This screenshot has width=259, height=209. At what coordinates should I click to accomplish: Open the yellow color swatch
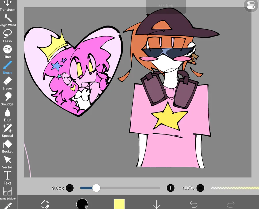(119, 204)
